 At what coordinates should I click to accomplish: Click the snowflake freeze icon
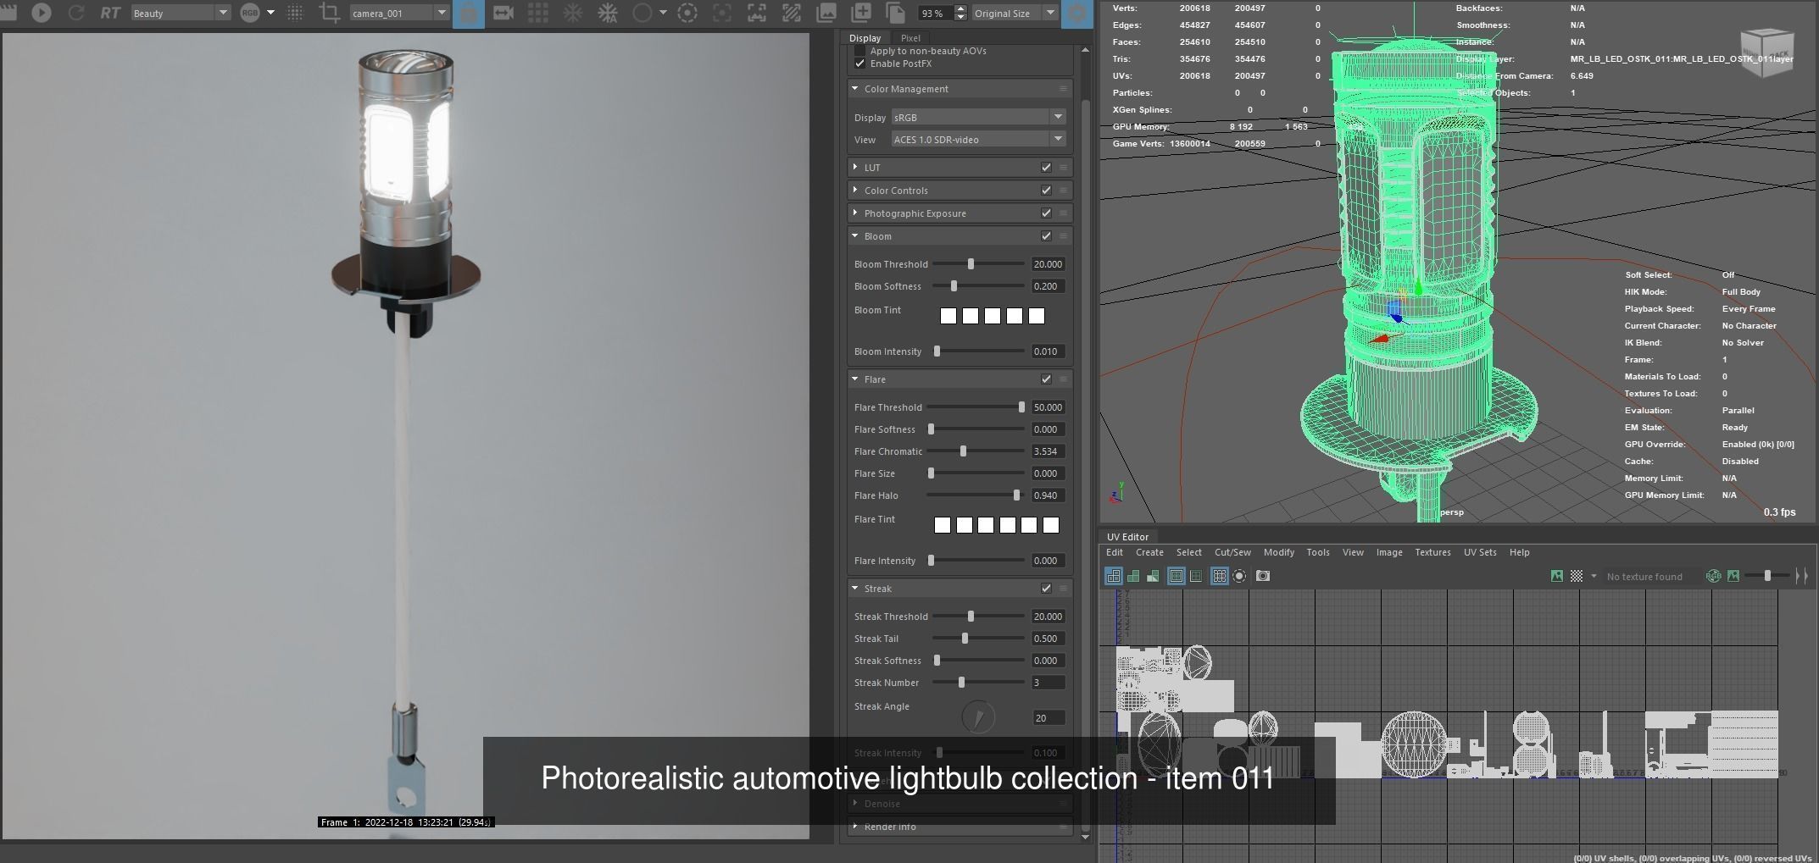pos(573,13)
